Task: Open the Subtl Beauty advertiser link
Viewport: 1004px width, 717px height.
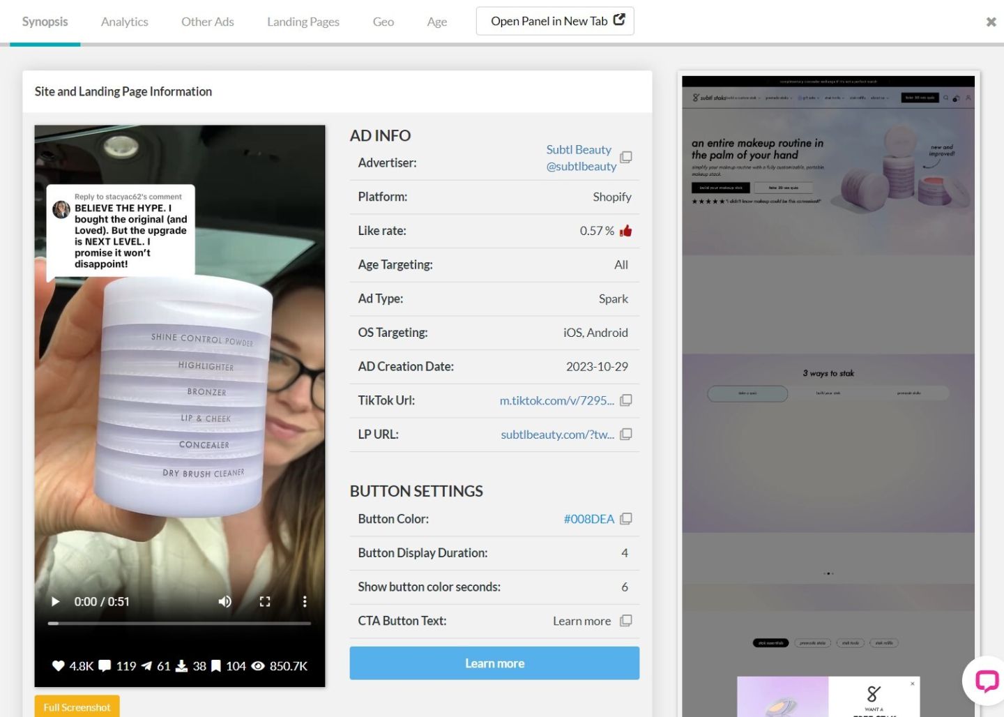Action: (x=578, y=149)
